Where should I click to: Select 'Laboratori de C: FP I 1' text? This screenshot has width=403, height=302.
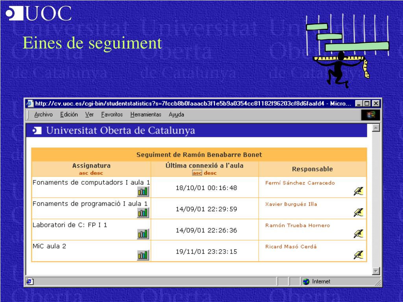[70, 225]
